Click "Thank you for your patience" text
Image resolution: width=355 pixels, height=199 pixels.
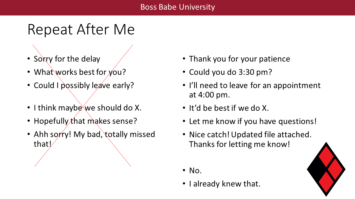point(239,59)
